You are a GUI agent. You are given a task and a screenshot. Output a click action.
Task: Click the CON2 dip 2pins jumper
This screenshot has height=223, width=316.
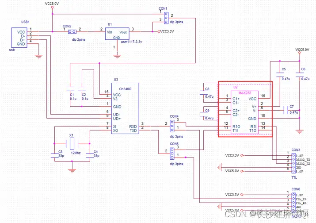tap(72, 32)
